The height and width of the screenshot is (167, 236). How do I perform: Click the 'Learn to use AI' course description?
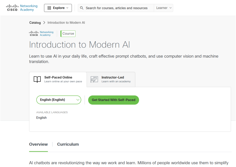tap(124, 59)
